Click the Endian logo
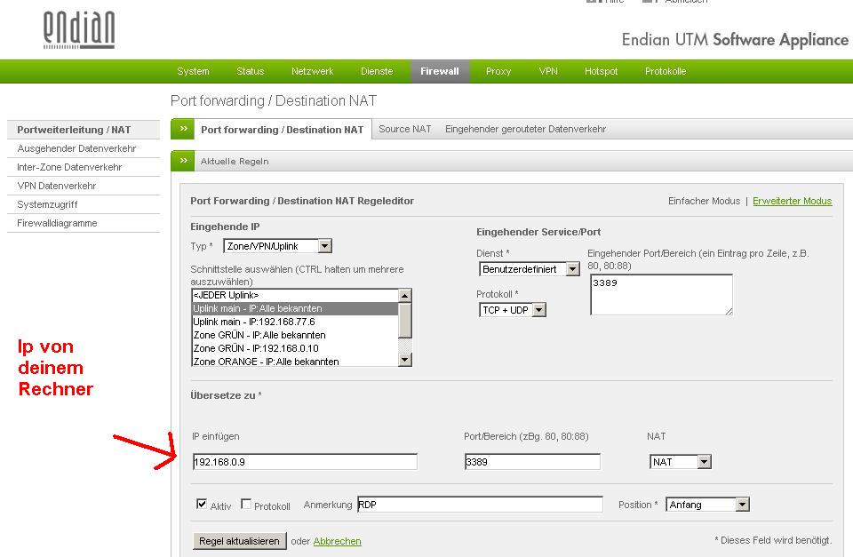 [79, 30]
